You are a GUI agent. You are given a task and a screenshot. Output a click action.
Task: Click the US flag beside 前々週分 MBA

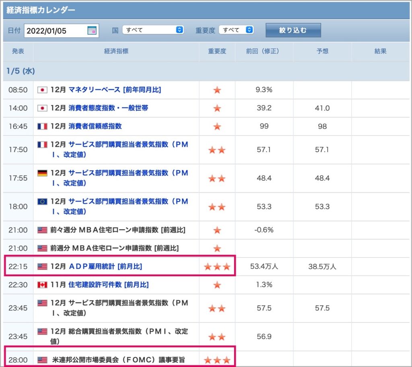42,230
